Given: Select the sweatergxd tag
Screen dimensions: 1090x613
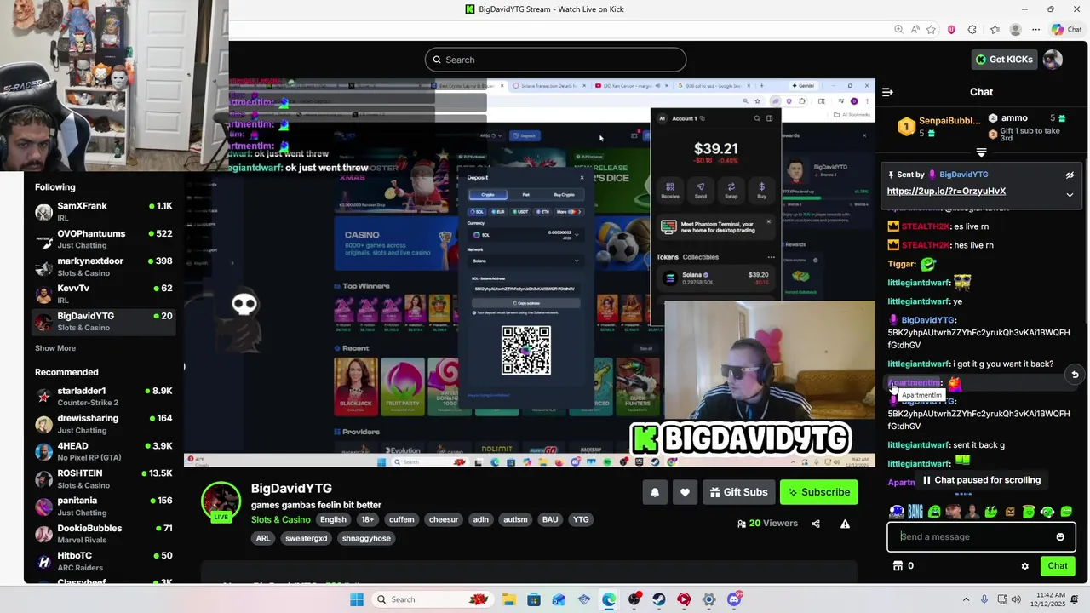Looking at the screenshot, I should coord(306,538).
